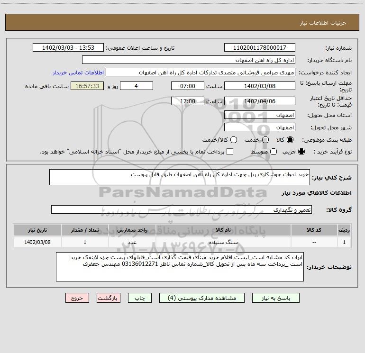Click the شماره نیاز field 1102001178000017
This screenshot has width=365, height=353.
pyautogui.click(x=260, y=48)
